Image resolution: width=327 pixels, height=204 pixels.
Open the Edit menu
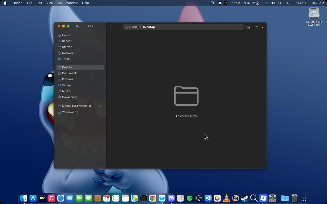coord(39,3)
